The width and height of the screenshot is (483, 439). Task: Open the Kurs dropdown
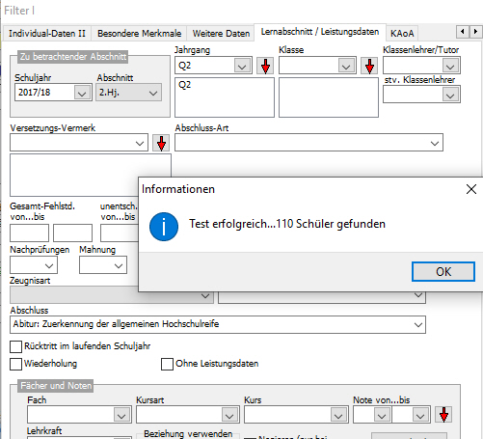338,415
